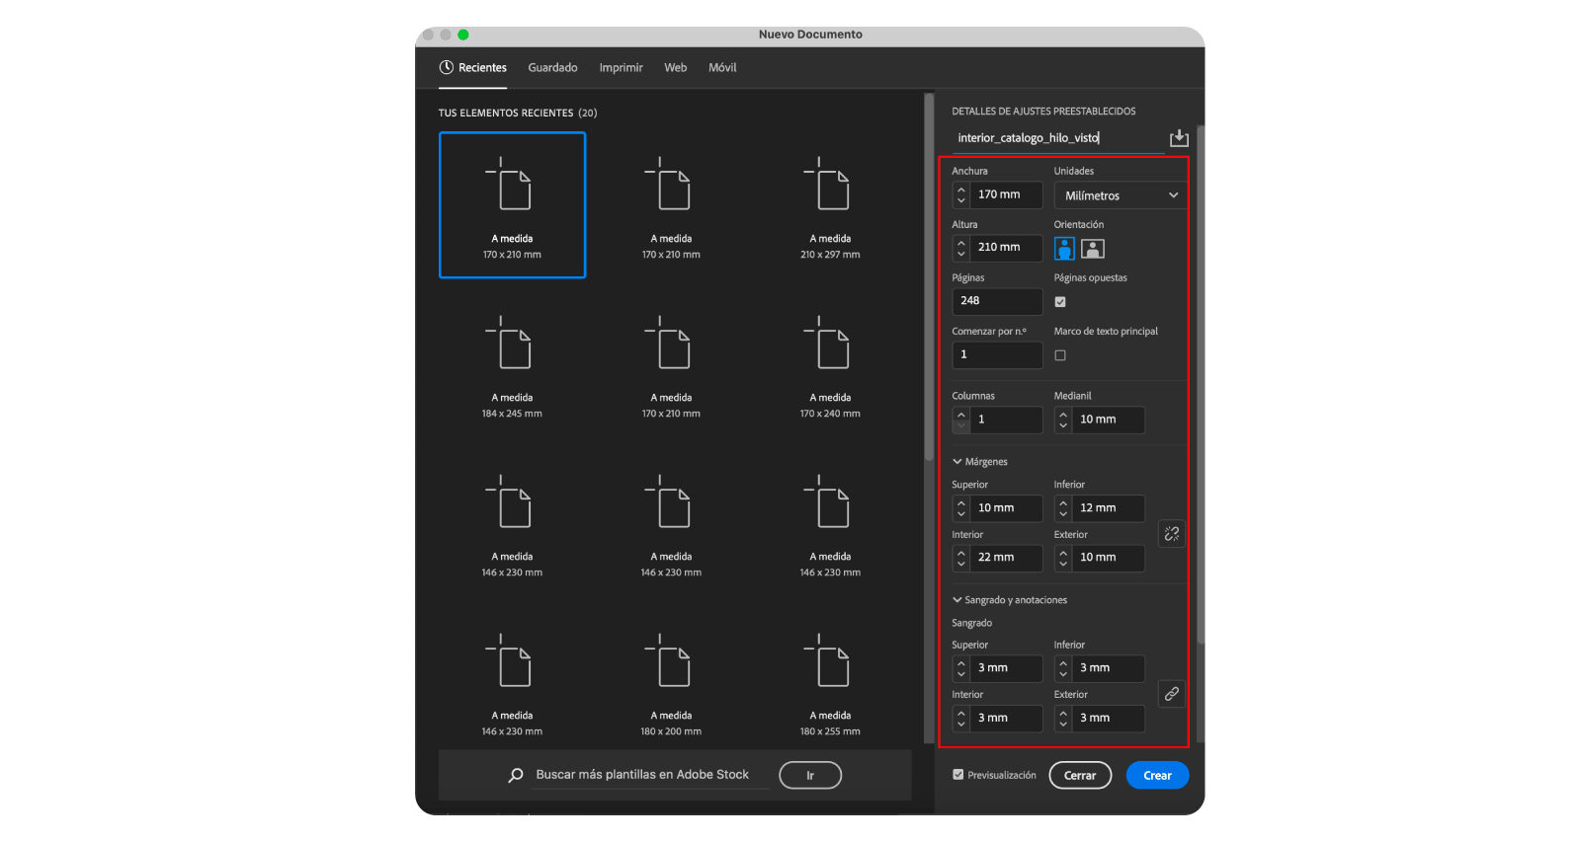1581x841 pixels.
Task: Toggle the Previsualización checkbox
Action: 957,775
